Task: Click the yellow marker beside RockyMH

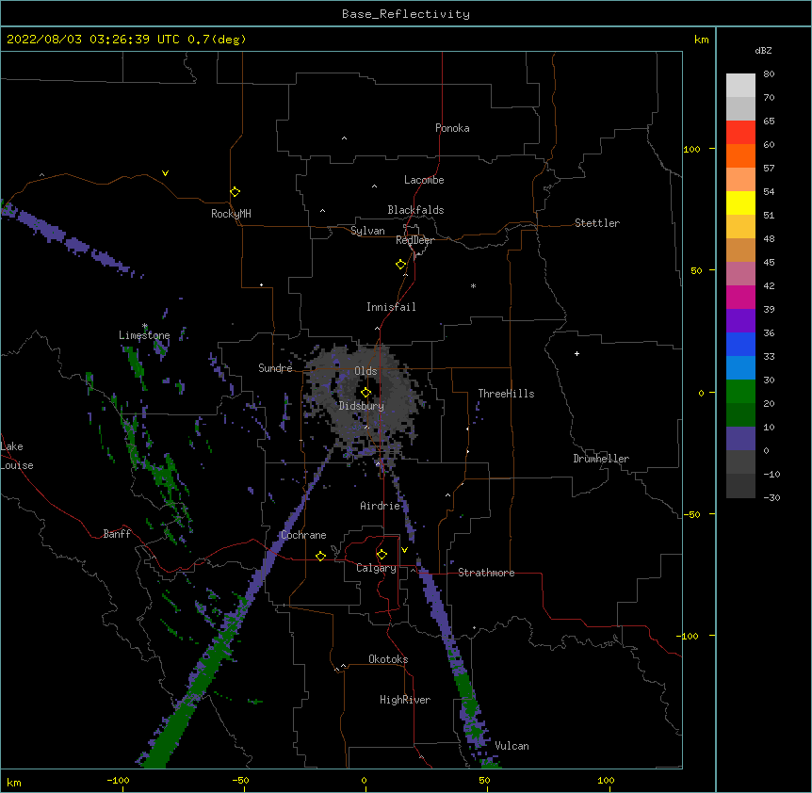Action: [x=235, y=192]
